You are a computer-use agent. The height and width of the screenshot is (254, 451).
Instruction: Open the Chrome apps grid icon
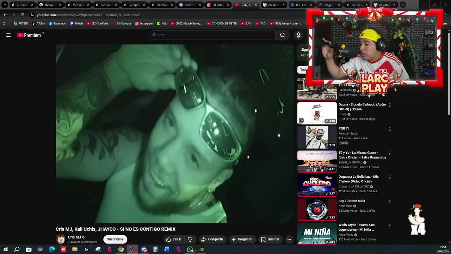pyautogui.click(x=5, y=24)
